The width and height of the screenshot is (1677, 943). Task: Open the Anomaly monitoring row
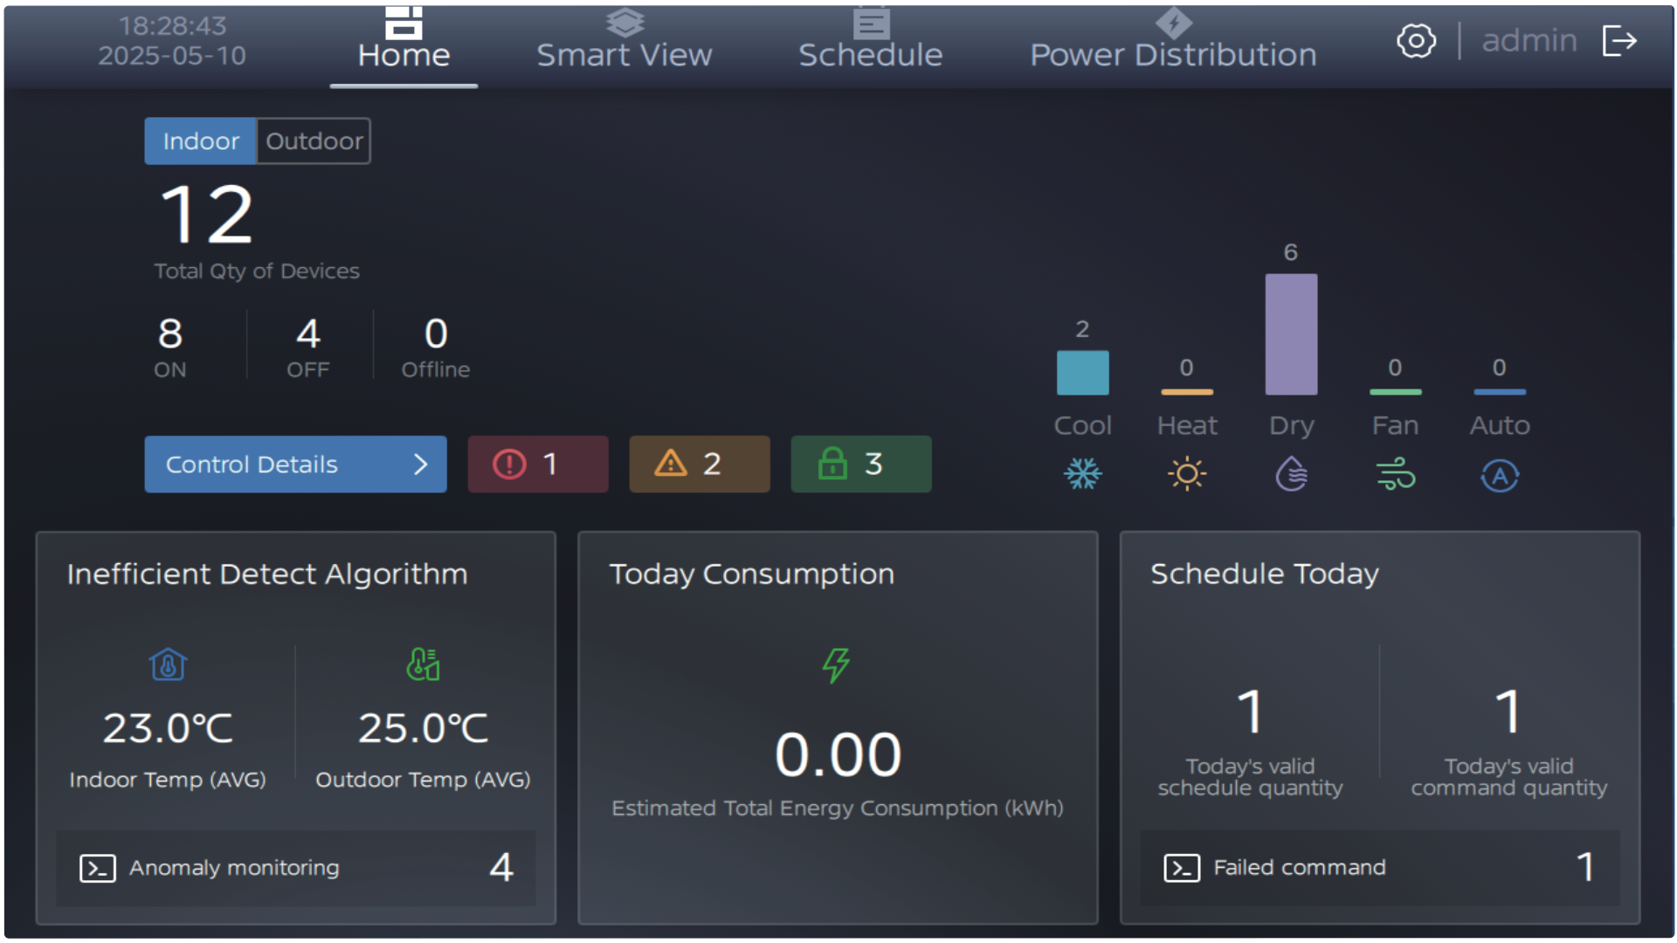point(295,867)
